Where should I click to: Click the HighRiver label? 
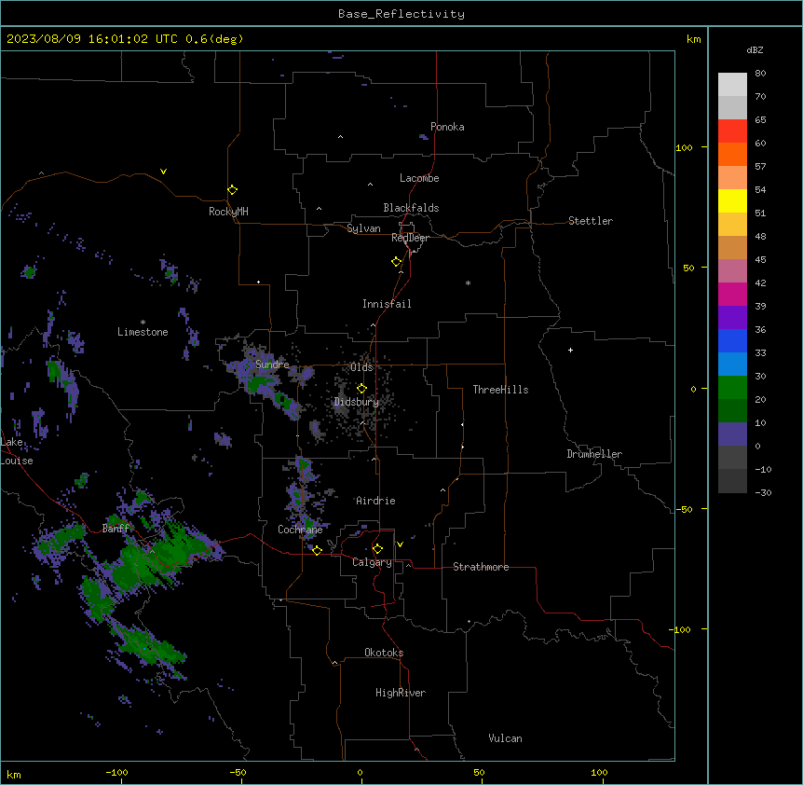401,693
